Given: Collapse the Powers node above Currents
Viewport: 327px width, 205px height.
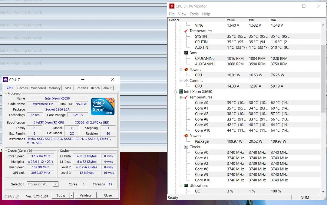Looking at the screenshot, I should [x=181, y=70].
